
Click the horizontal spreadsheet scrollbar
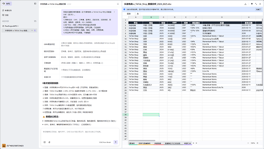coord(142,141)
